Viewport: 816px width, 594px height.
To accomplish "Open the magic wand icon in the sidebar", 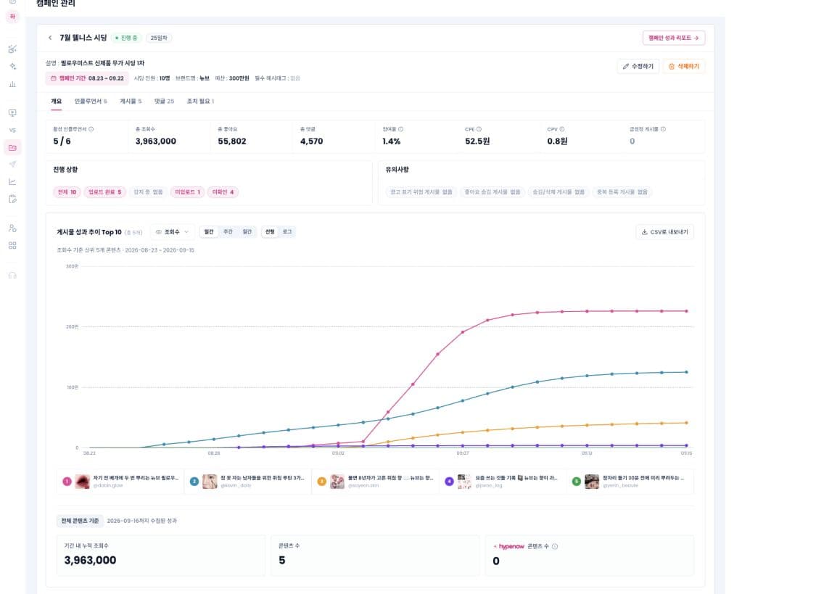I will point(12,49).
